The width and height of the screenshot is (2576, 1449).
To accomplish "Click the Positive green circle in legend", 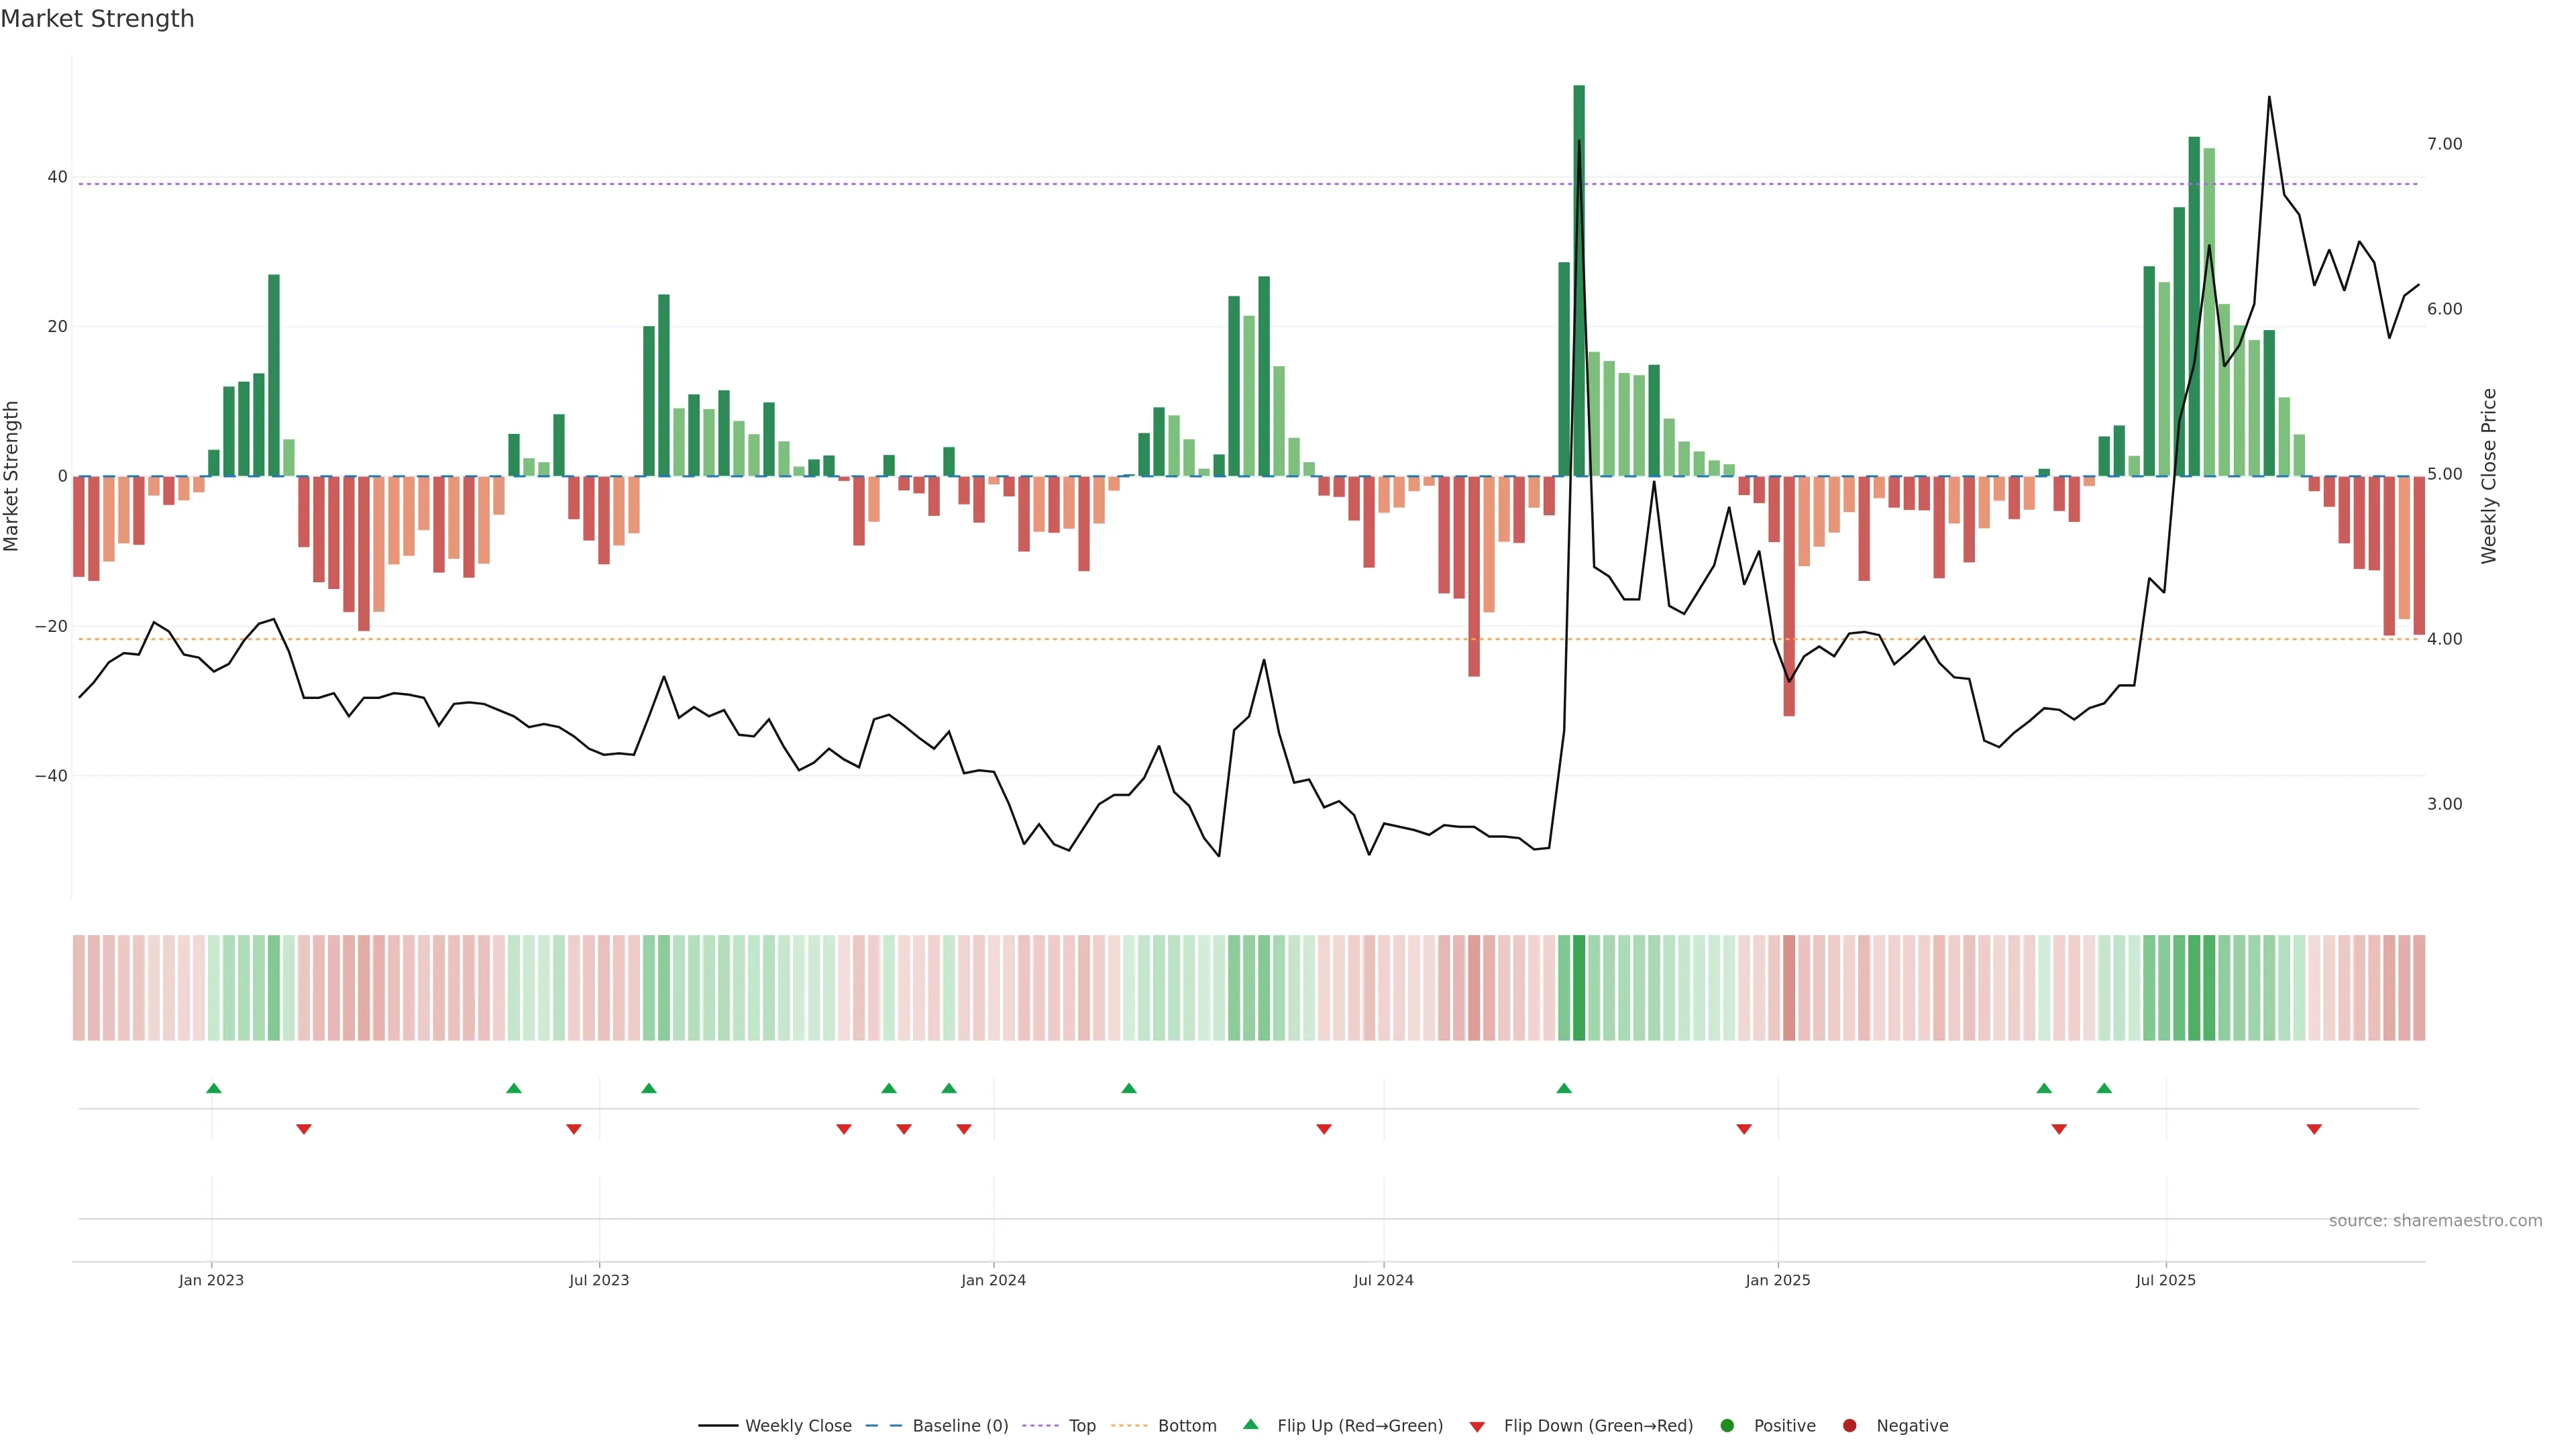I will coord(1727,1425).
